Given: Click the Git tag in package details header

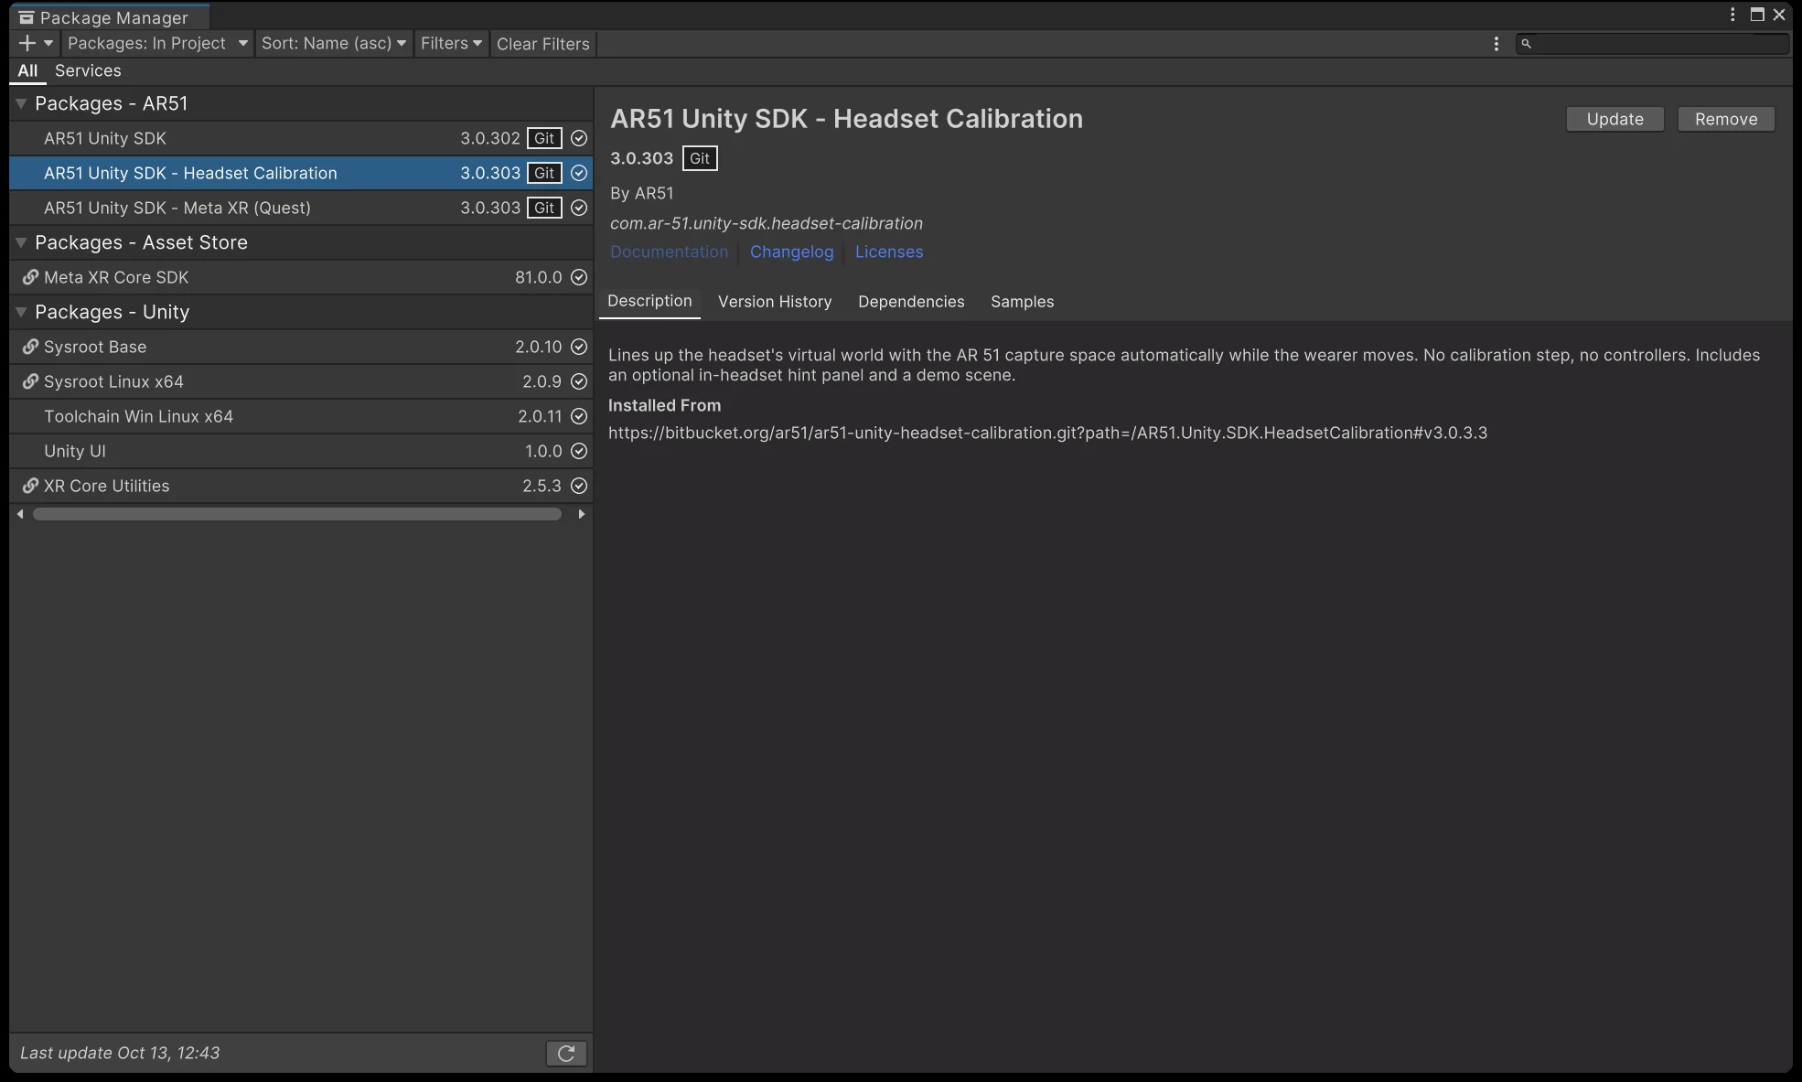Looking at the screenshot, I should [700, 158].
